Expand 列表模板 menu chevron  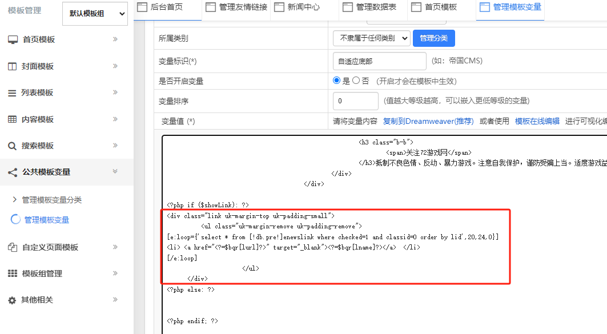pyautogui.click(x=115, y=92)
